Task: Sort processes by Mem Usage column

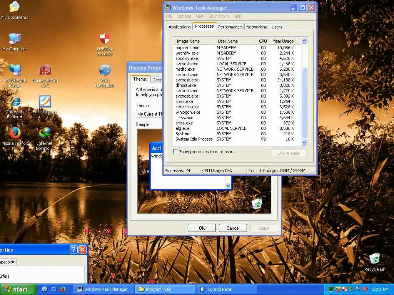Action: click(x=283, y=41)
